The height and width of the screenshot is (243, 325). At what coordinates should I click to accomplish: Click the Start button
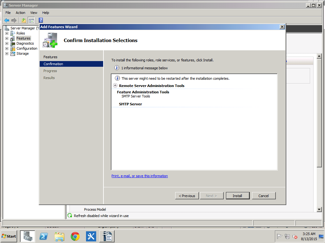coord(9,236)
